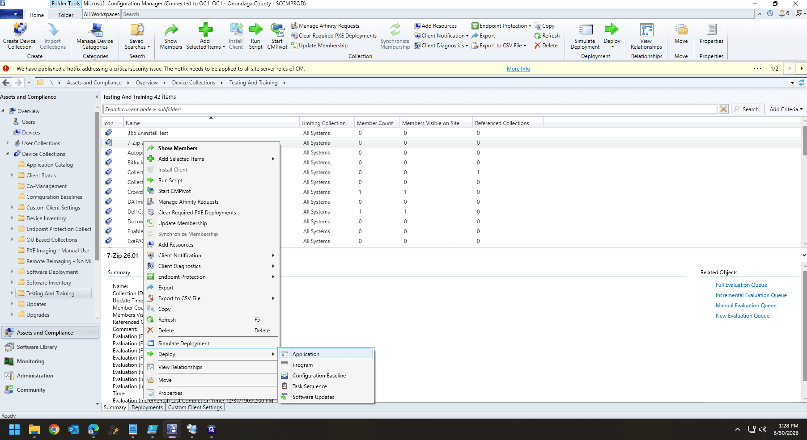The width and height of the screenshot is (807, 440).
Task: Open the Folder ribbon tab
Action: click(x=66, y=15)
